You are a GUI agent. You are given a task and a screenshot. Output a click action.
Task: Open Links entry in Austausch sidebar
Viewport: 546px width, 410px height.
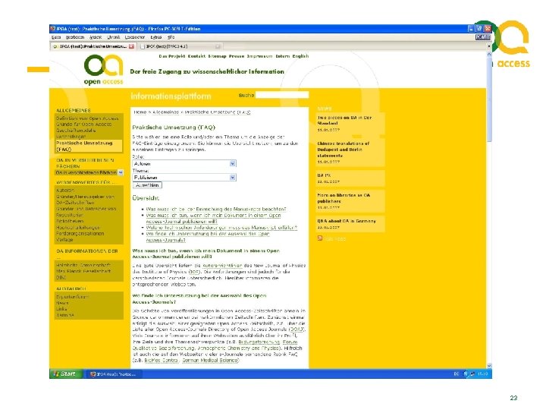[61, 309]
